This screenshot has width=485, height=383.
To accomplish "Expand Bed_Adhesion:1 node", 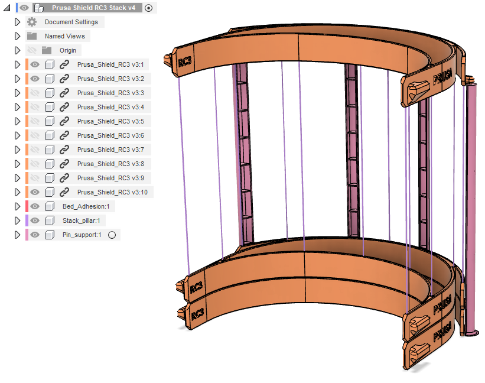I will [x=17, y=206].
